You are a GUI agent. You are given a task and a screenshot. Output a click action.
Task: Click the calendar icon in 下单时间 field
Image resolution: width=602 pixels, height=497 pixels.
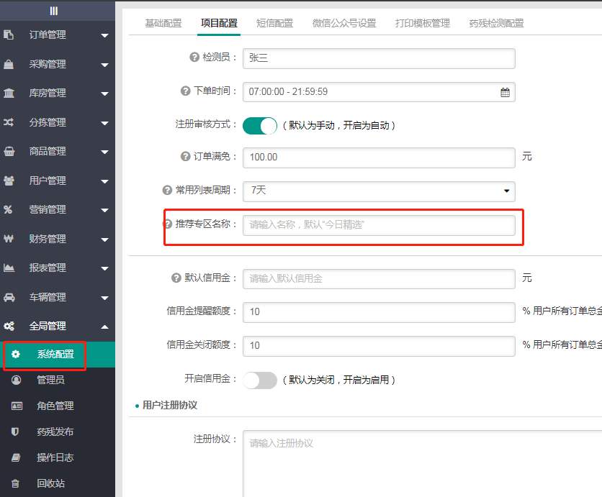click(x=505, y=92)
